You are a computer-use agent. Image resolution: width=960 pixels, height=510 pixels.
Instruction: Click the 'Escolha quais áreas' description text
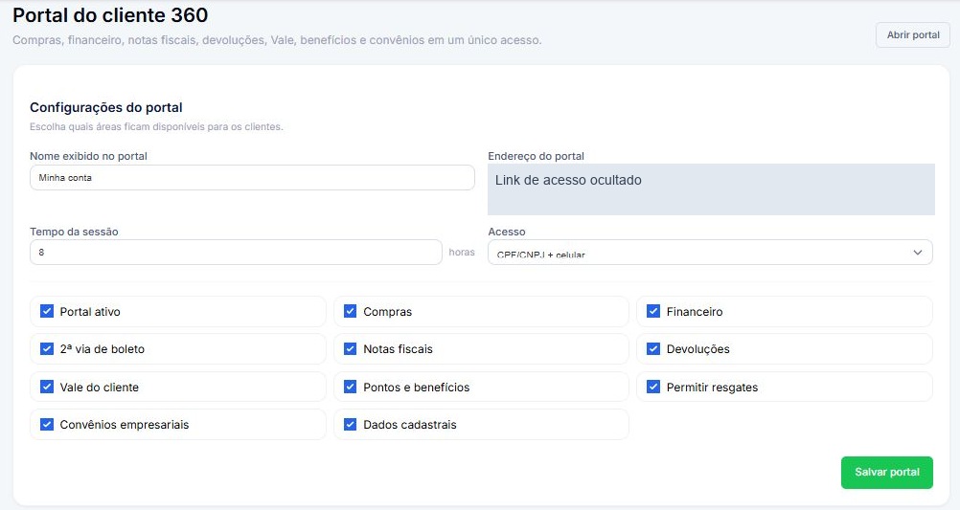156,126
